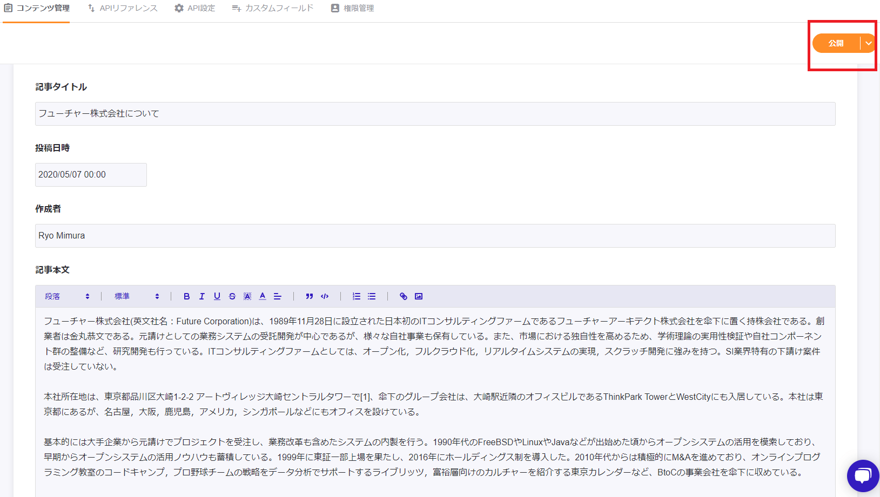The height and width of the screenshot is (497, 880).
Task: Open the text font color picker
Action: [262, 296]
